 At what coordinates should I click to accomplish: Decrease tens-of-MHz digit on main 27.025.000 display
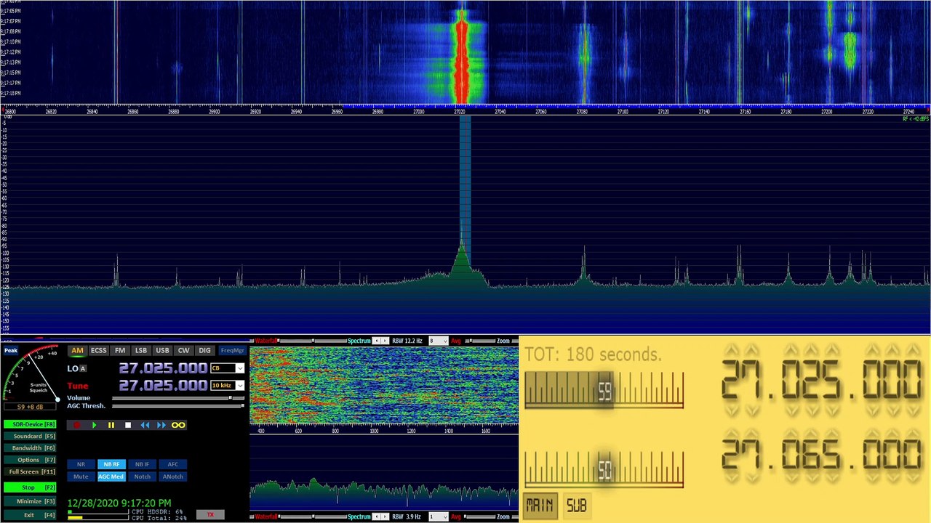[732, 410]
